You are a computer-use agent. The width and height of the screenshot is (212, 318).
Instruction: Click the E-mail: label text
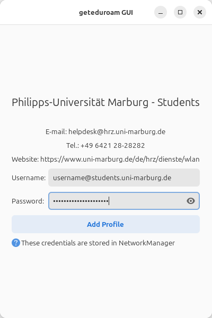coord(56,132)
